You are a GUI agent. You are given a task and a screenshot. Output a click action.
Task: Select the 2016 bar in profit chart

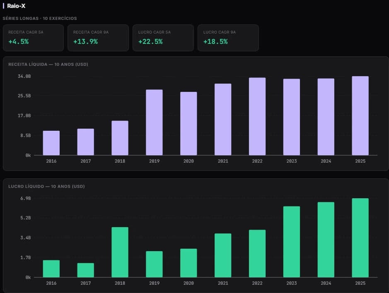(x=51, y=269)
